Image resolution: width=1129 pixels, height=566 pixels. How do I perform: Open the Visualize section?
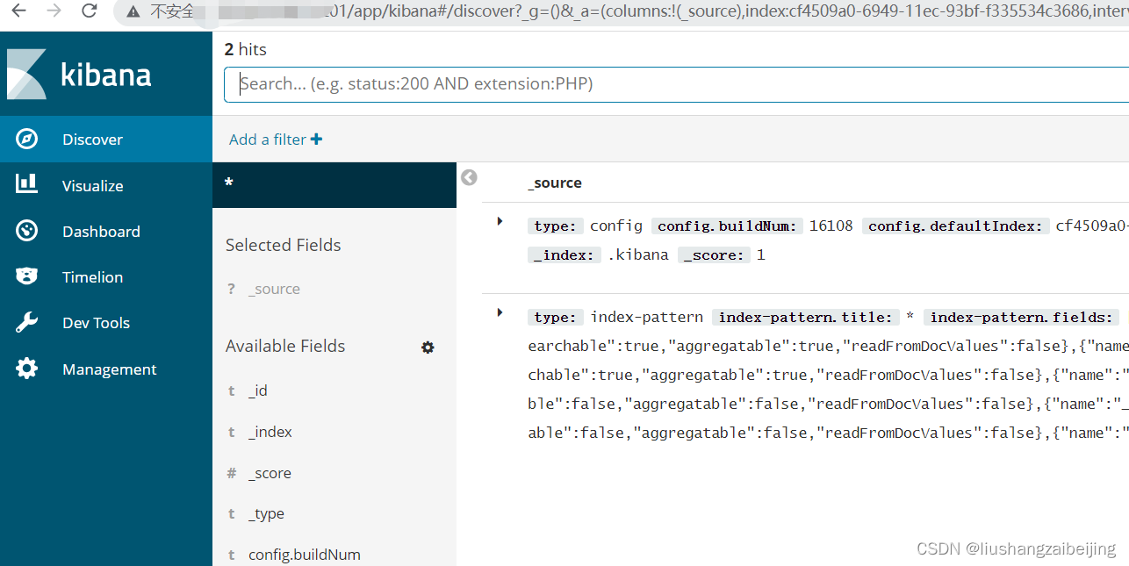coord(106,185)
